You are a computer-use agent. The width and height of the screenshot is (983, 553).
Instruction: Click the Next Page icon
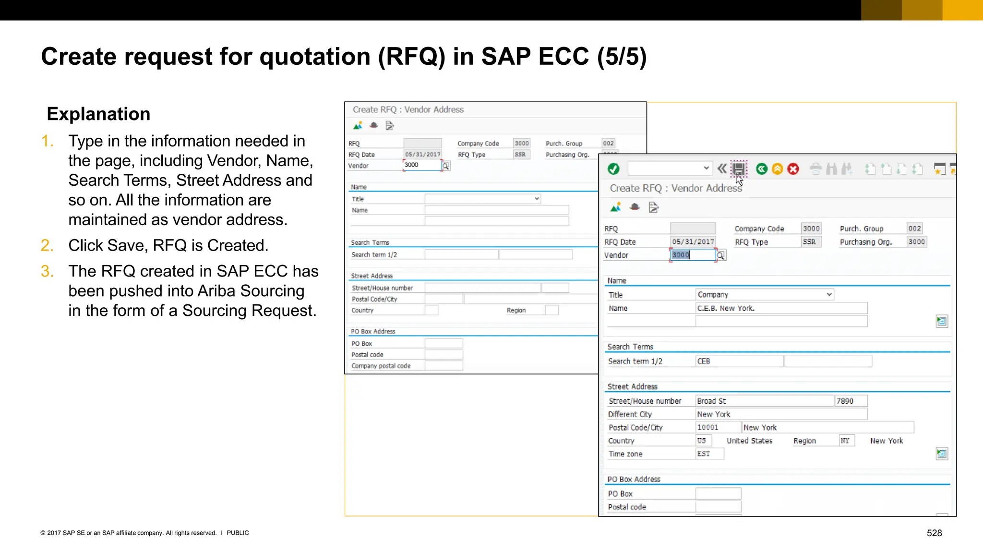(902, 169)
